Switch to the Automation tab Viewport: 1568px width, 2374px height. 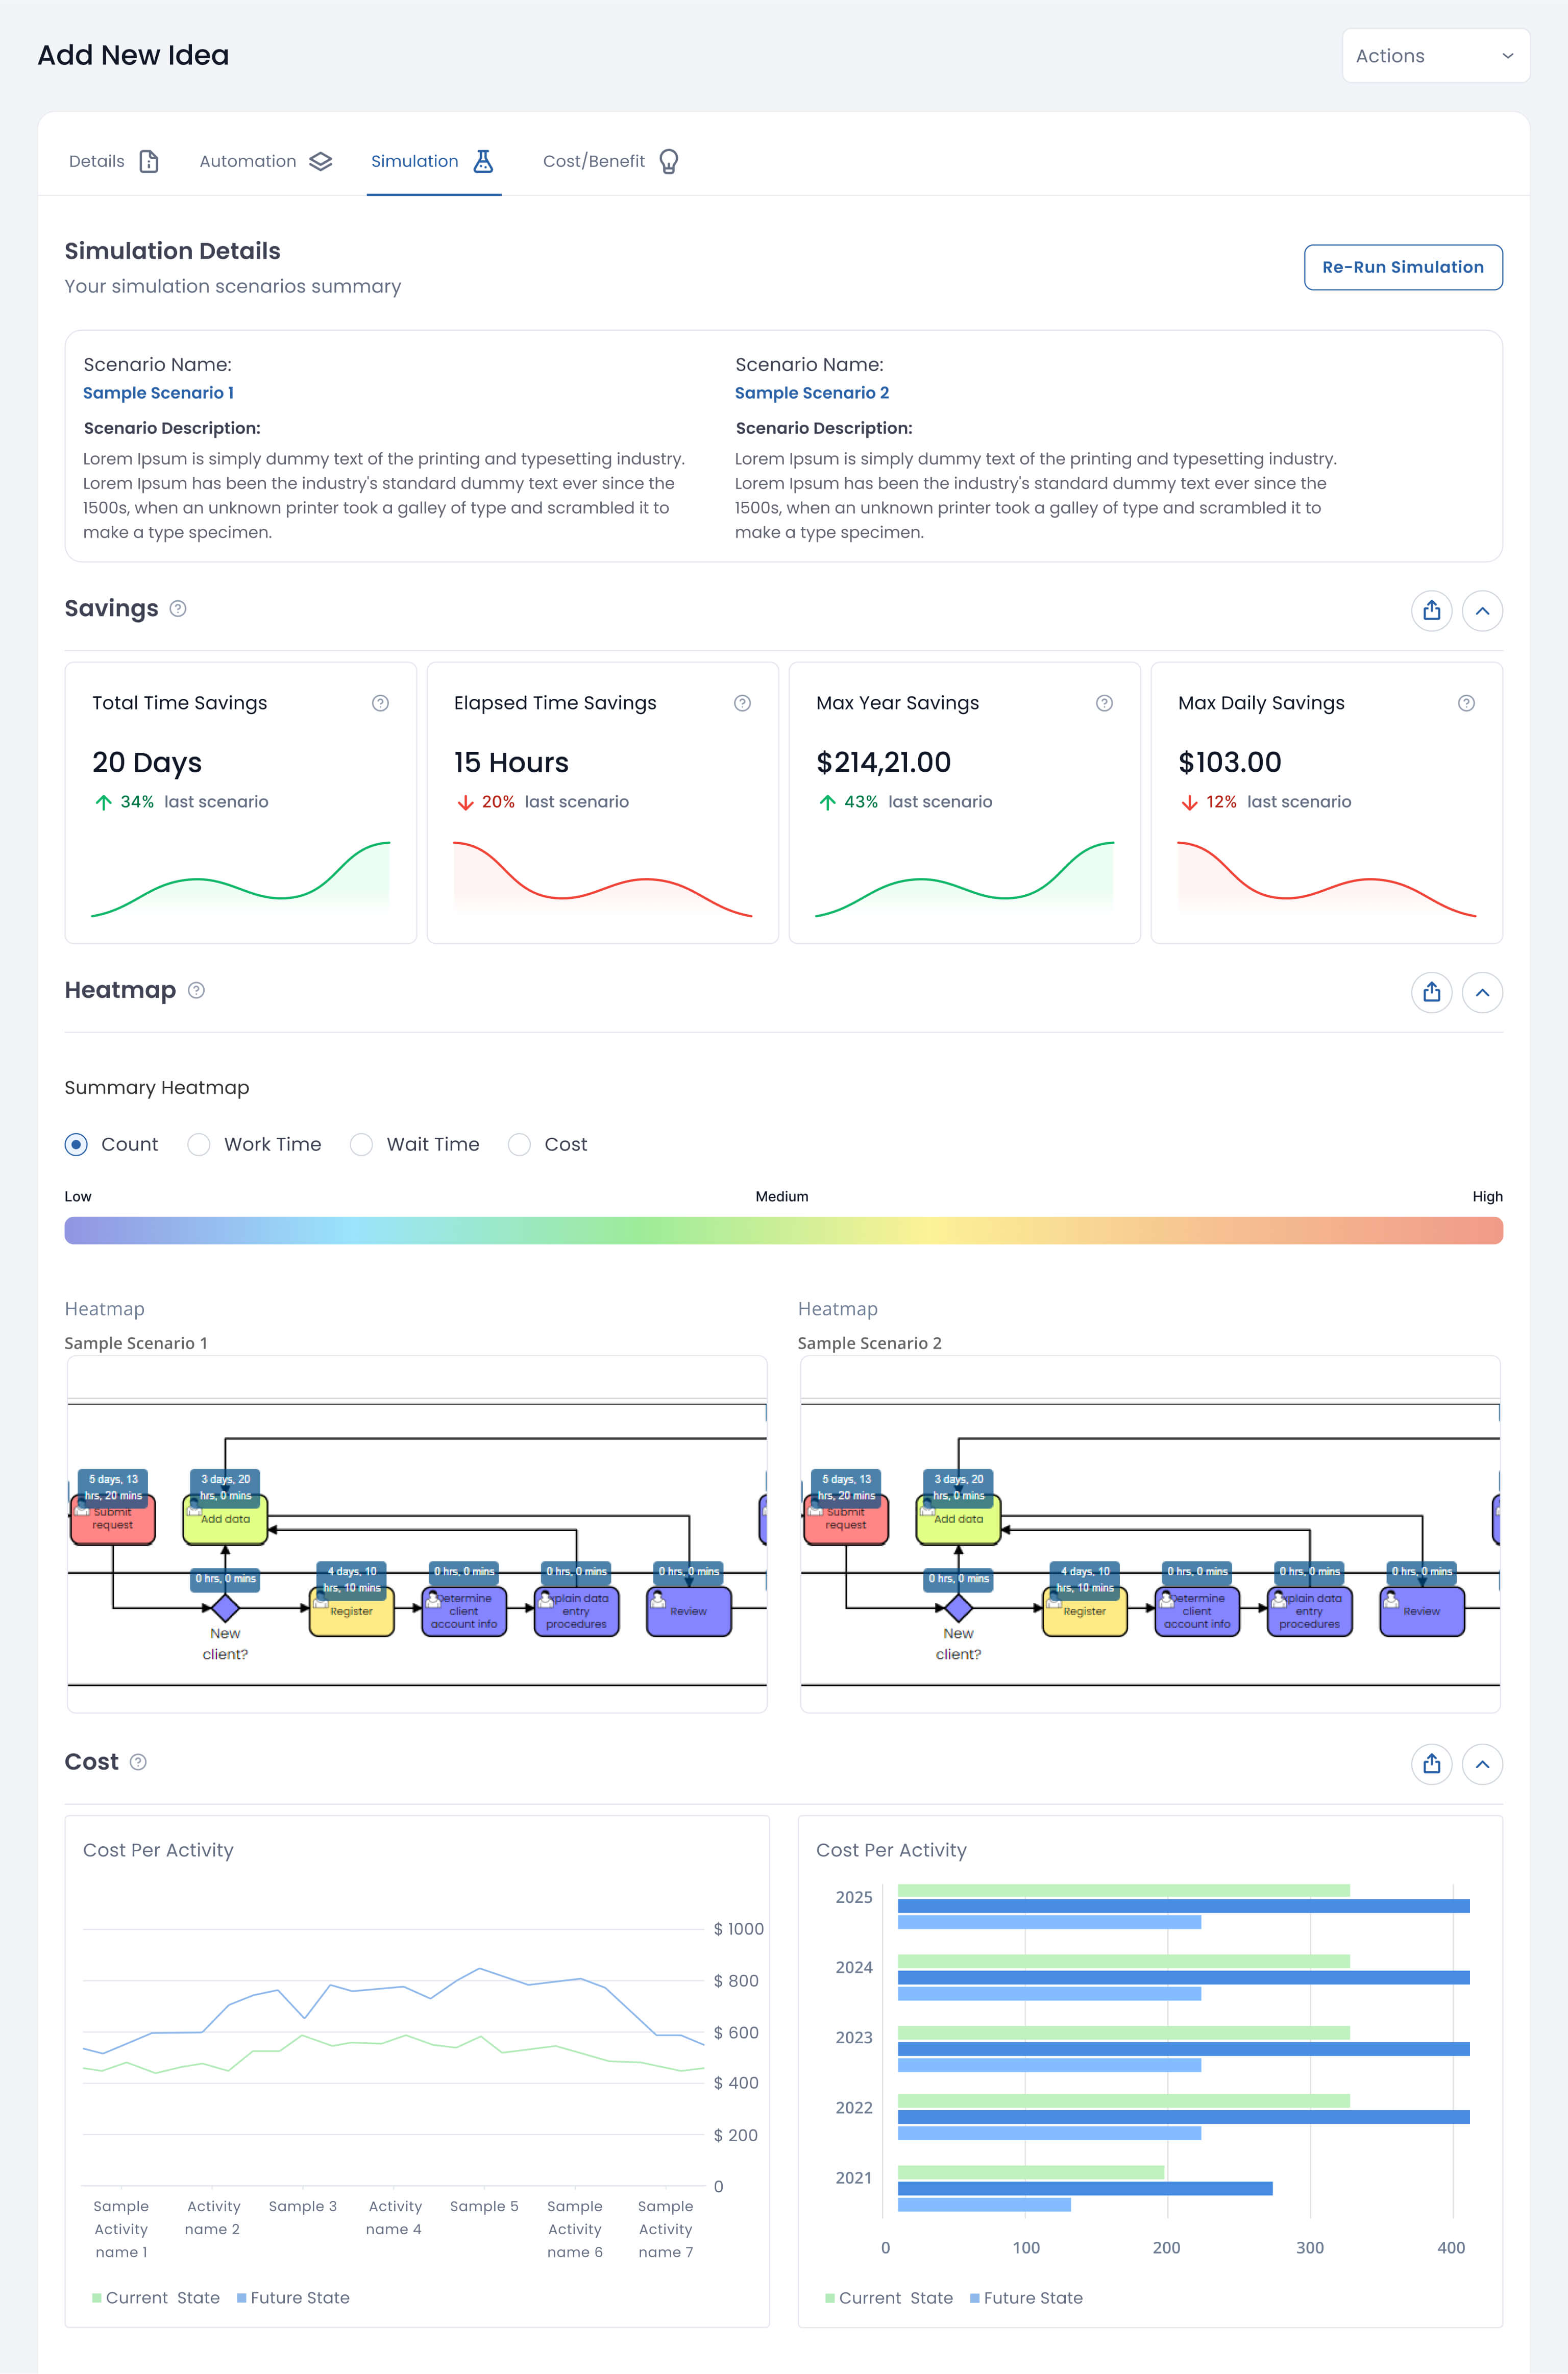265,161
